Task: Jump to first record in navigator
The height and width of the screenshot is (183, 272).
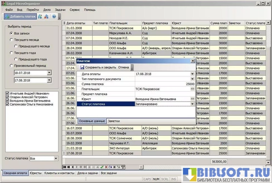Action: coord(65,167)
